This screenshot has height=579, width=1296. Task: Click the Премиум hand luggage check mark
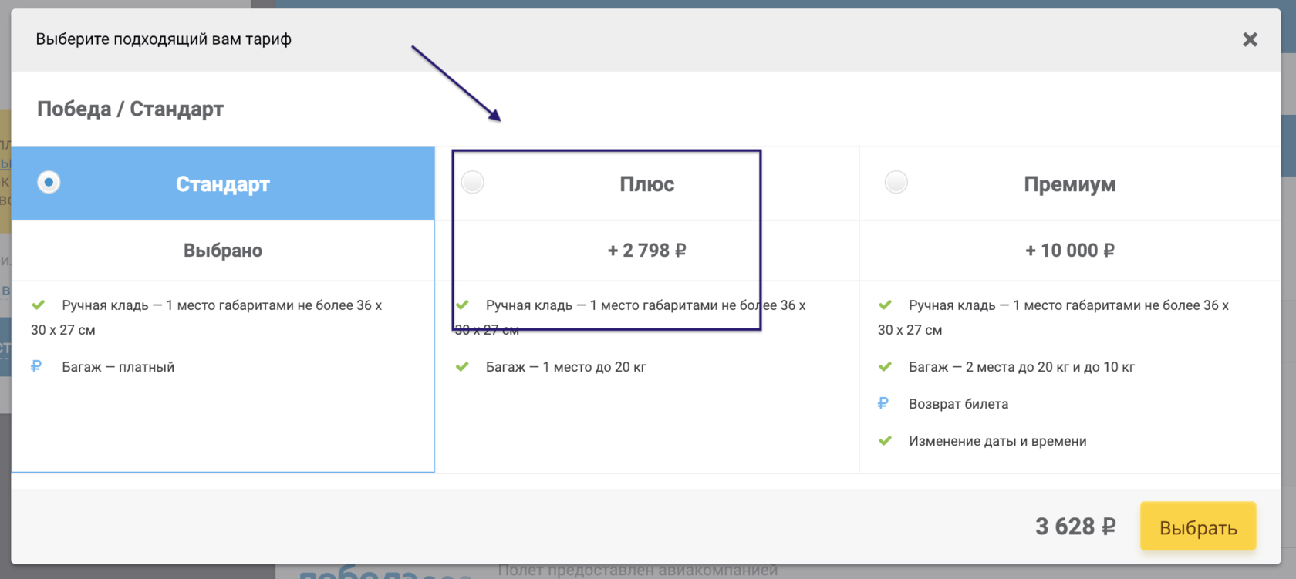(885, 305)
